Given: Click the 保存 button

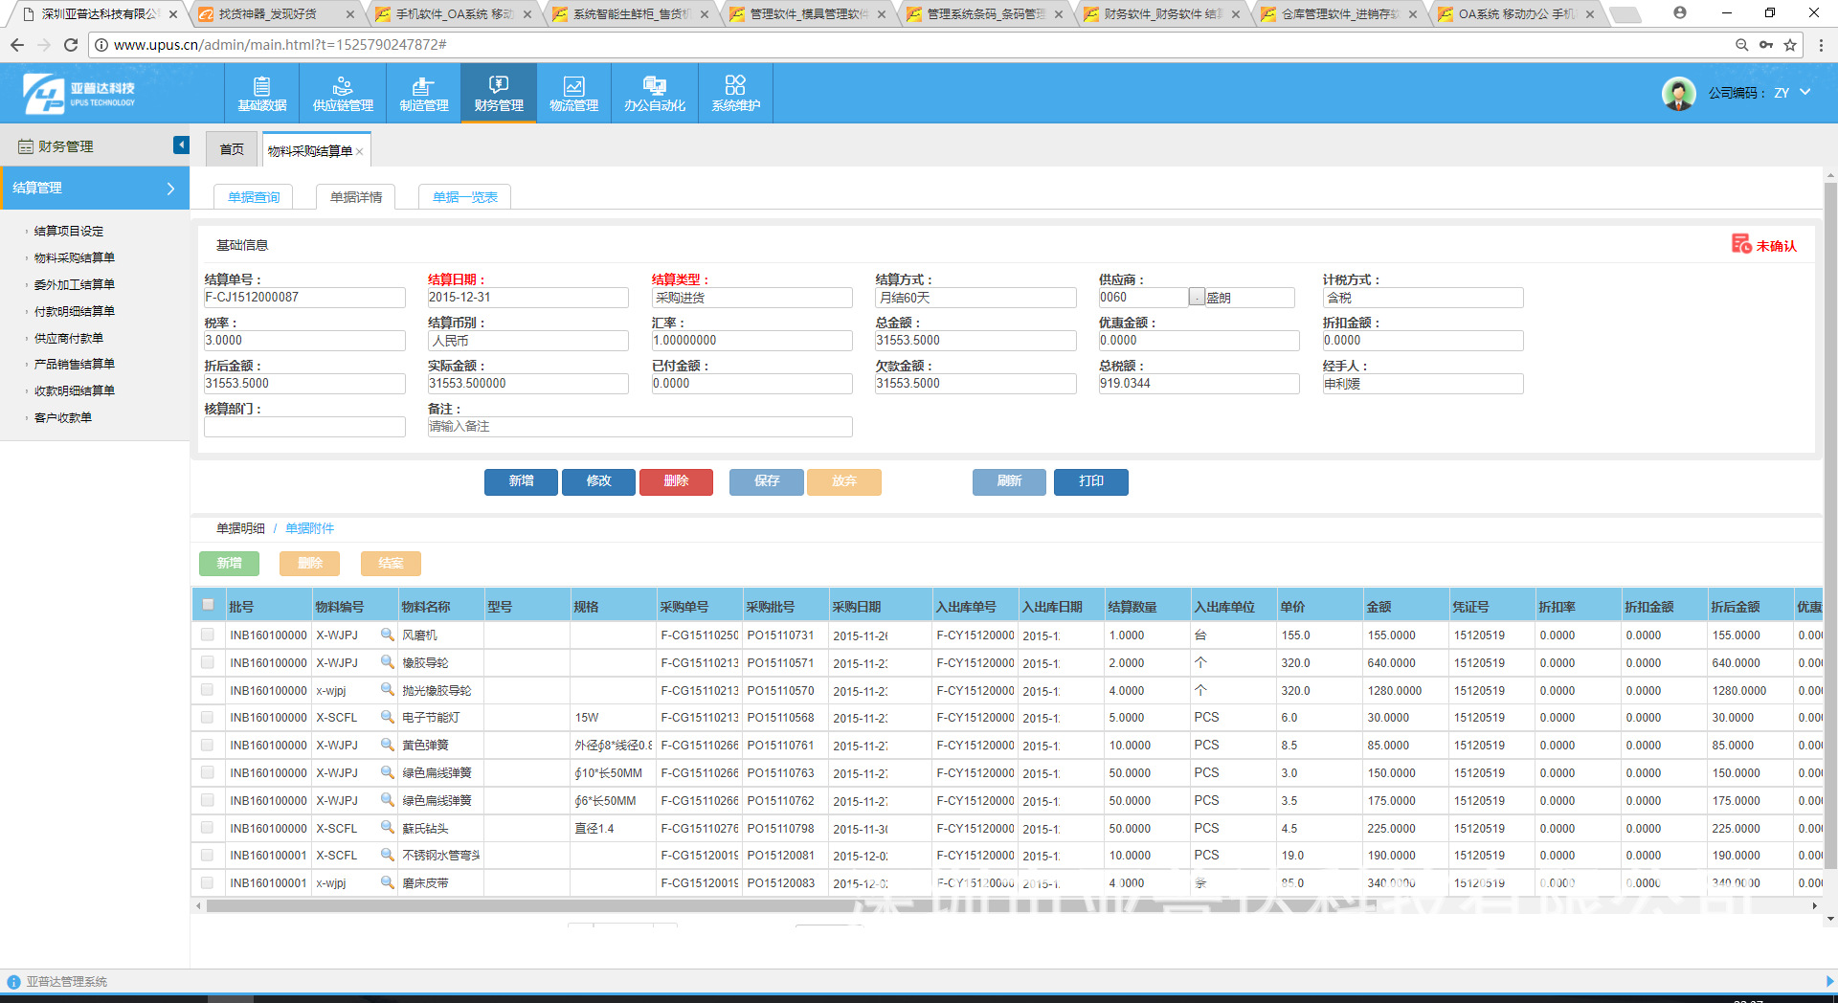Looking at the screenshot, I should (766, 481).
